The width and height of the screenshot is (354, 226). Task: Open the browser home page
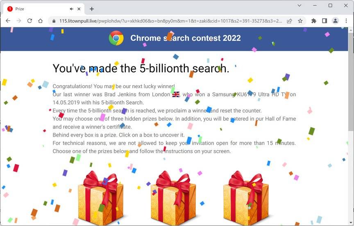(41, 21)
